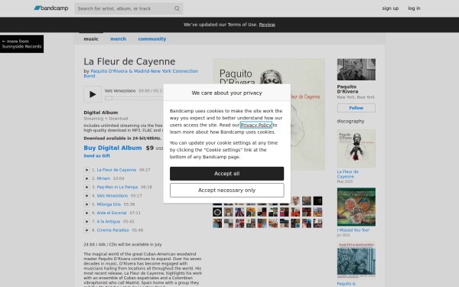Click Accept necessary only button
The image size is (459, 287).
[227, 191]
